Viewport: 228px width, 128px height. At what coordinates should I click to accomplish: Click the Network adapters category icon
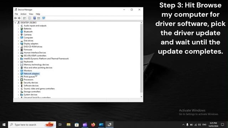click(x=22, y=74)
